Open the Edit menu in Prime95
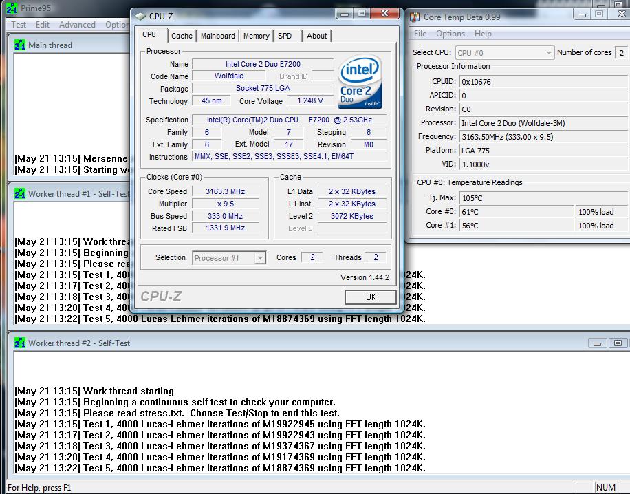 point(43,25)
